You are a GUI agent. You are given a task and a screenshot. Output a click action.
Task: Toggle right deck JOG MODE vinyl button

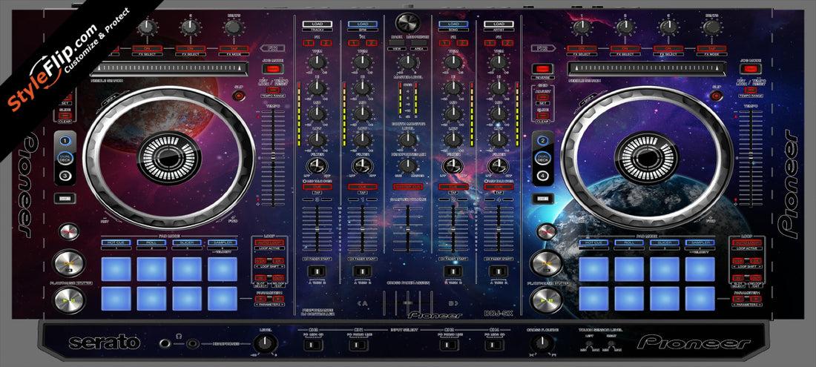(x=751, y=69)
